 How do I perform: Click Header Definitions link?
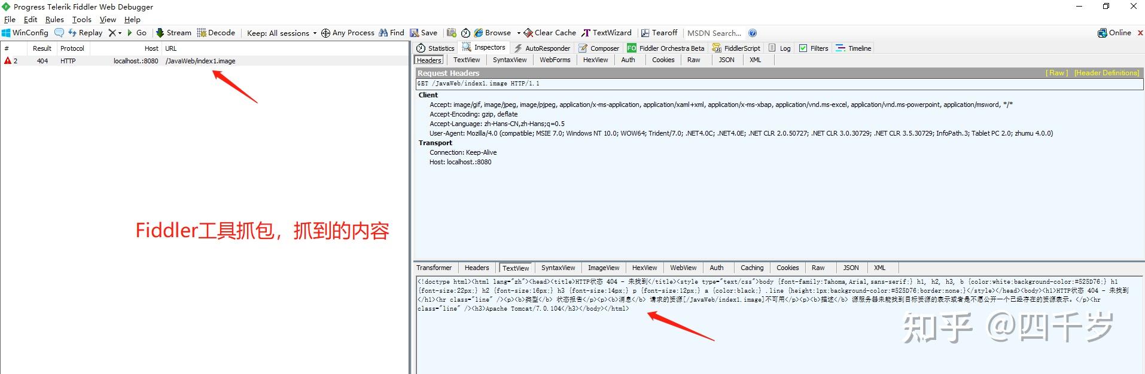(1107, 73)
